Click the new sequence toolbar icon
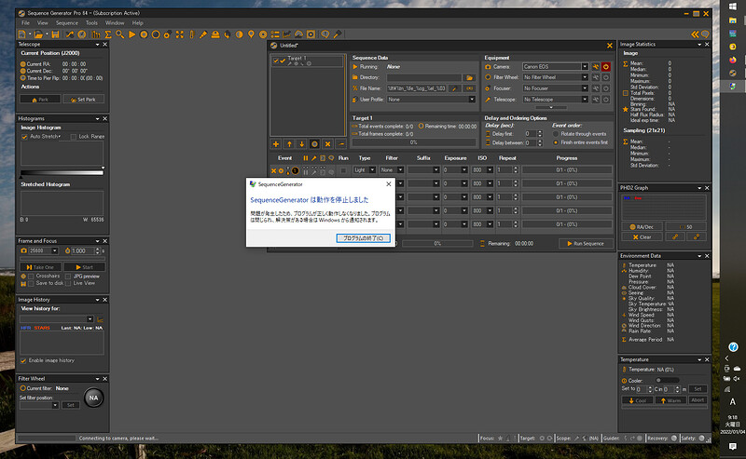The image size is (746, 459). 21,34
